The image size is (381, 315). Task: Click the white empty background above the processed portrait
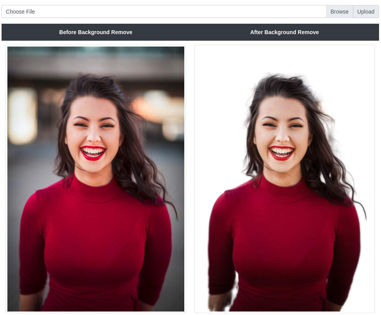284,58
